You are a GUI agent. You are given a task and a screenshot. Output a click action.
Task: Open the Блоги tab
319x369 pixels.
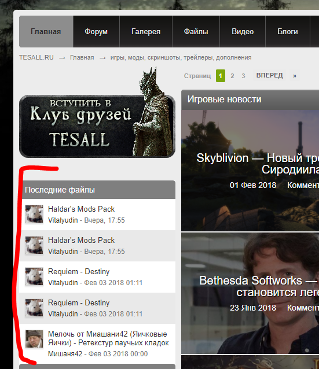tap(287, 32)
